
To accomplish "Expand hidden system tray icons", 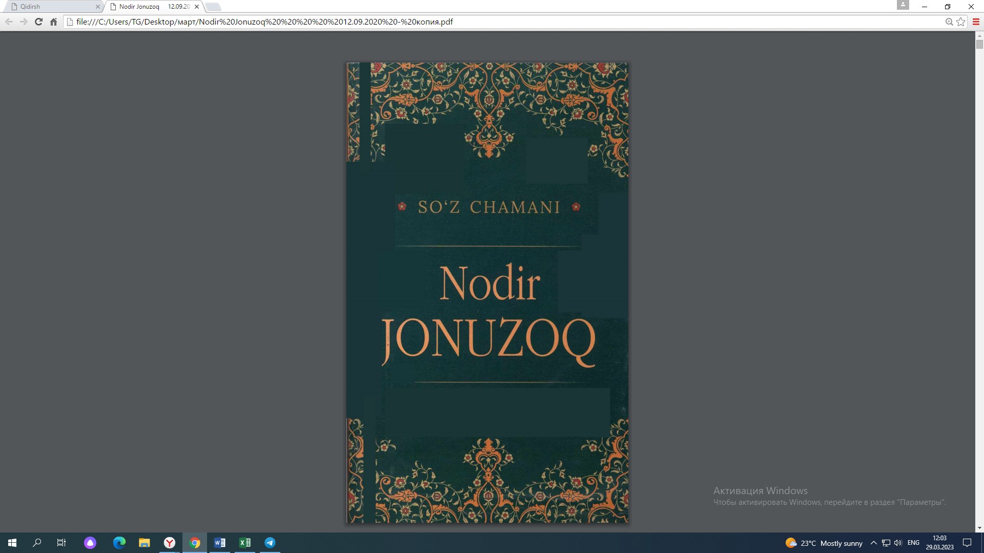I will (874, 543).
